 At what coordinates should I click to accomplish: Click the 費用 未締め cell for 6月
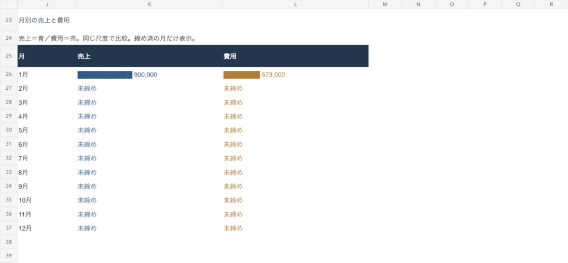coord(296,145)
